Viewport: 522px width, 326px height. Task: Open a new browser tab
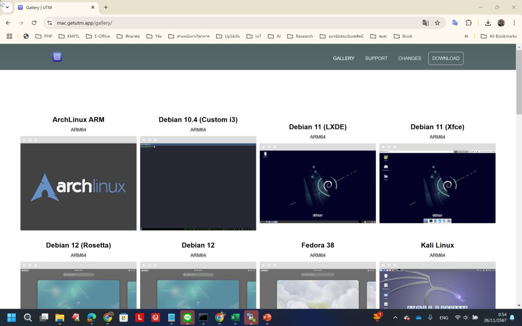[106, 7]
